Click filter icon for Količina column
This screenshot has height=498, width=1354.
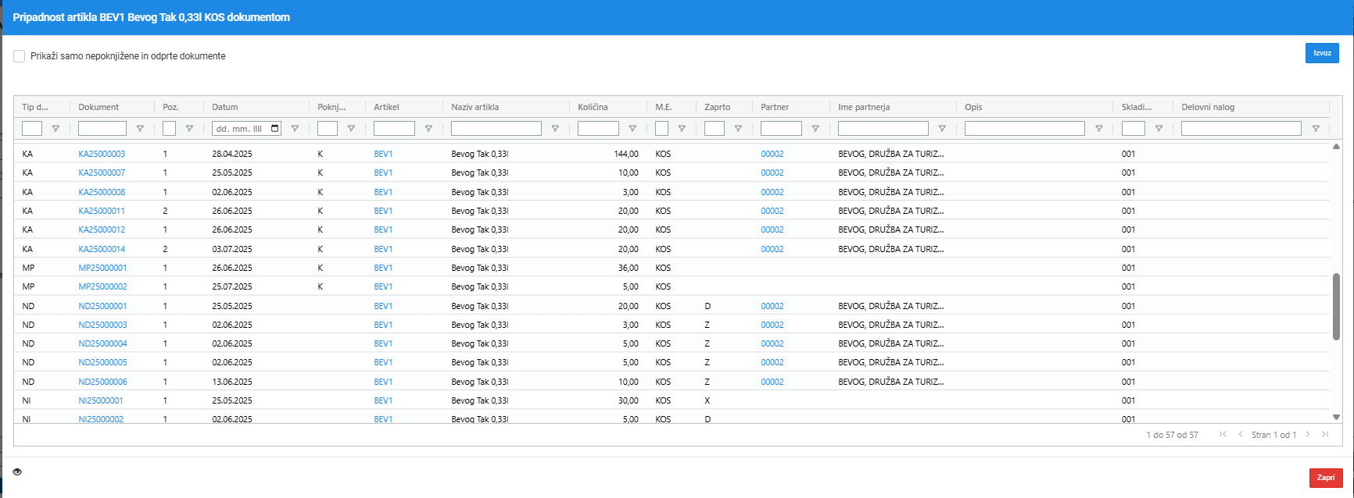tap(632, 129)
